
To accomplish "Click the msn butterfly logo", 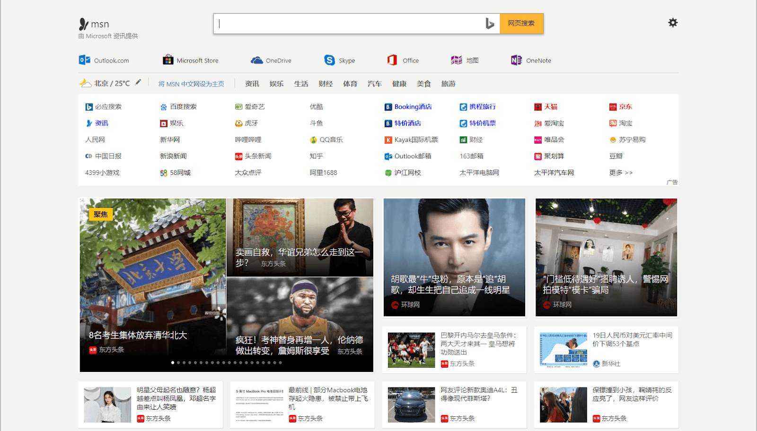I will pyautogui.click(x=83, y=24).
